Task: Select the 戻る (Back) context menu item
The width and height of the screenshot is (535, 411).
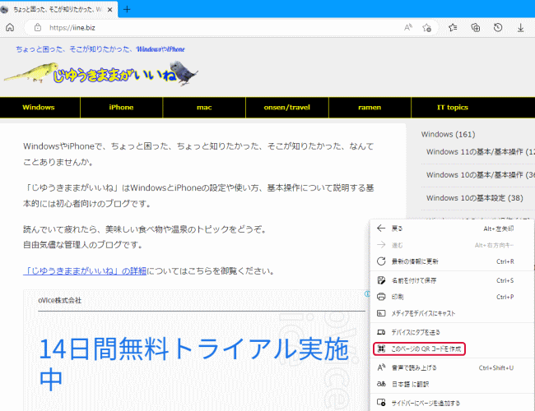Action: [x=452, y=229]
